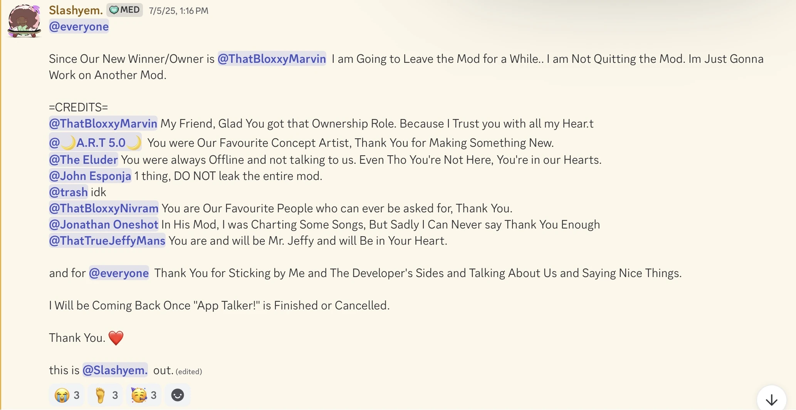The height and width of the screenshot is (410, 796).
Task: Toggle the foot emoji reaction
Action: (x=106, y=395)
